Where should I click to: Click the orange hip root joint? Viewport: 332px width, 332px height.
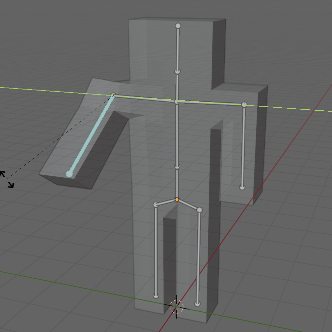[177, 200]
